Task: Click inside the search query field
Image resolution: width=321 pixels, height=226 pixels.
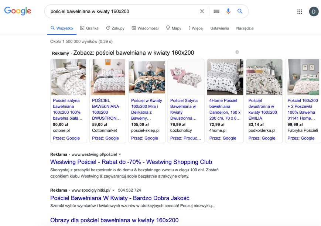Action: click(x=122, y=11)
